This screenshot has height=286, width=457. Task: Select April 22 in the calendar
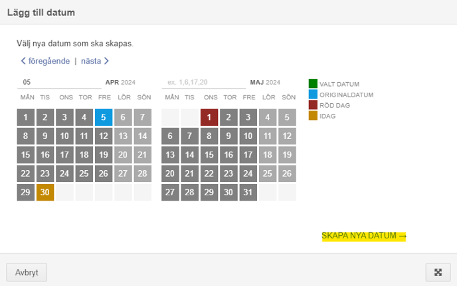[26, 173]
